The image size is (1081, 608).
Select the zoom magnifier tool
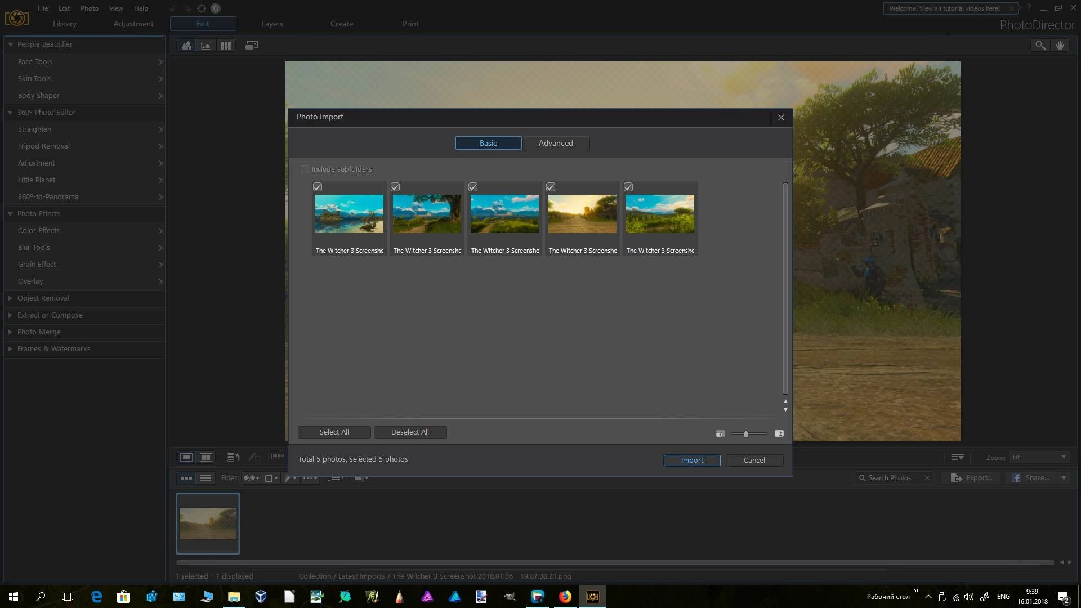[x=1040, y=45]
